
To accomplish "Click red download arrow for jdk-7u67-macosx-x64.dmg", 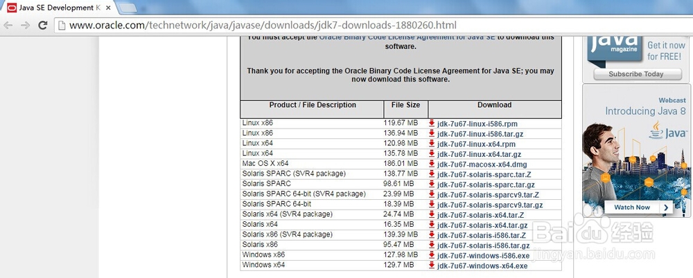I will (x=432, y=164).
